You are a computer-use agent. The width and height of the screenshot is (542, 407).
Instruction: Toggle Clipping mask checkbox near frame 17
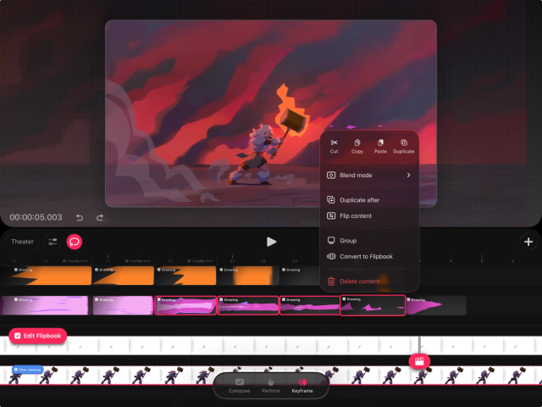click(x=127, y=261)
